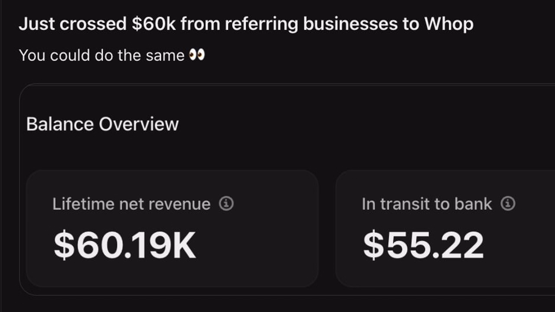This screenshot has width=555, height=312.
Task: Click the "You could do the same" text
Action: pyautogui.click(x=101, y=55)
